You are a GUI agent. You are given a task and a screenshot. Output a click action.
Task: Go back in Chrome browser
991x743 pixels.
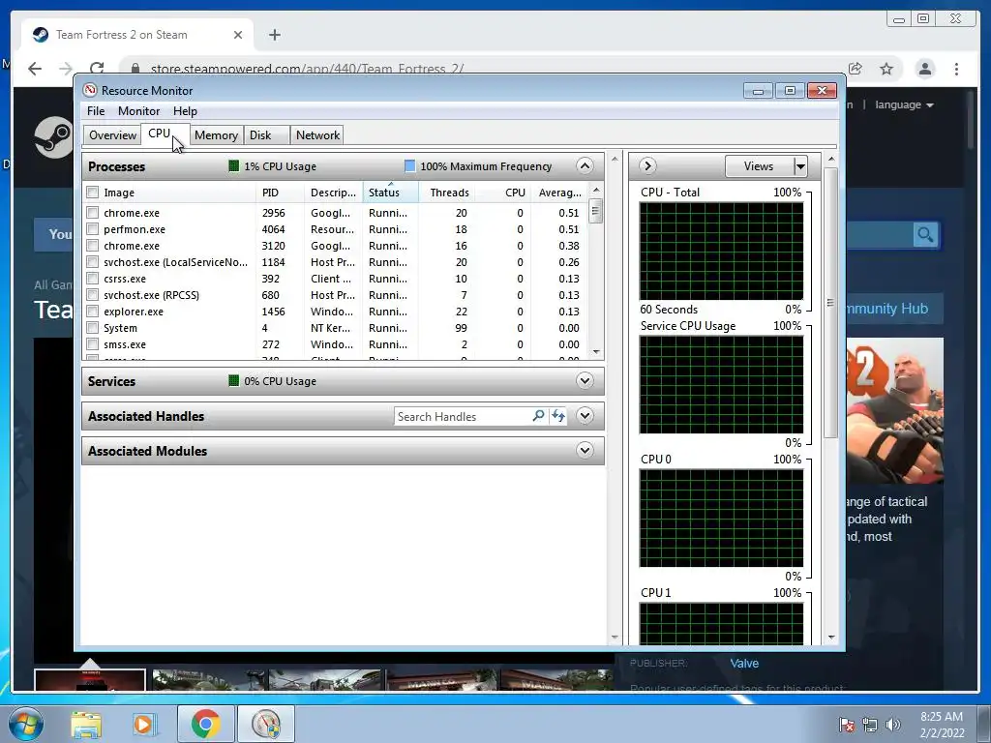[x=35, y=69]
